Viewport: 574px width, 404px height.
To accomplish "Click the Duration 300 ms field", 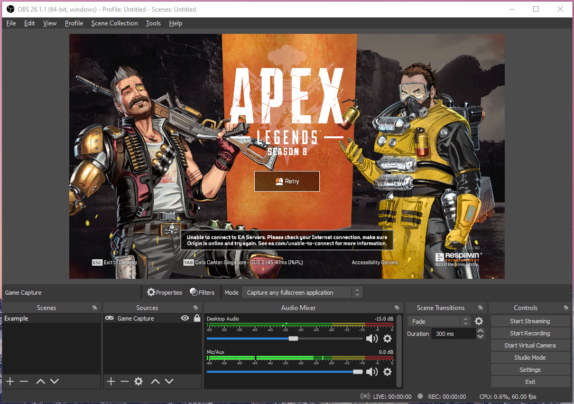I will tap(454, 334).
